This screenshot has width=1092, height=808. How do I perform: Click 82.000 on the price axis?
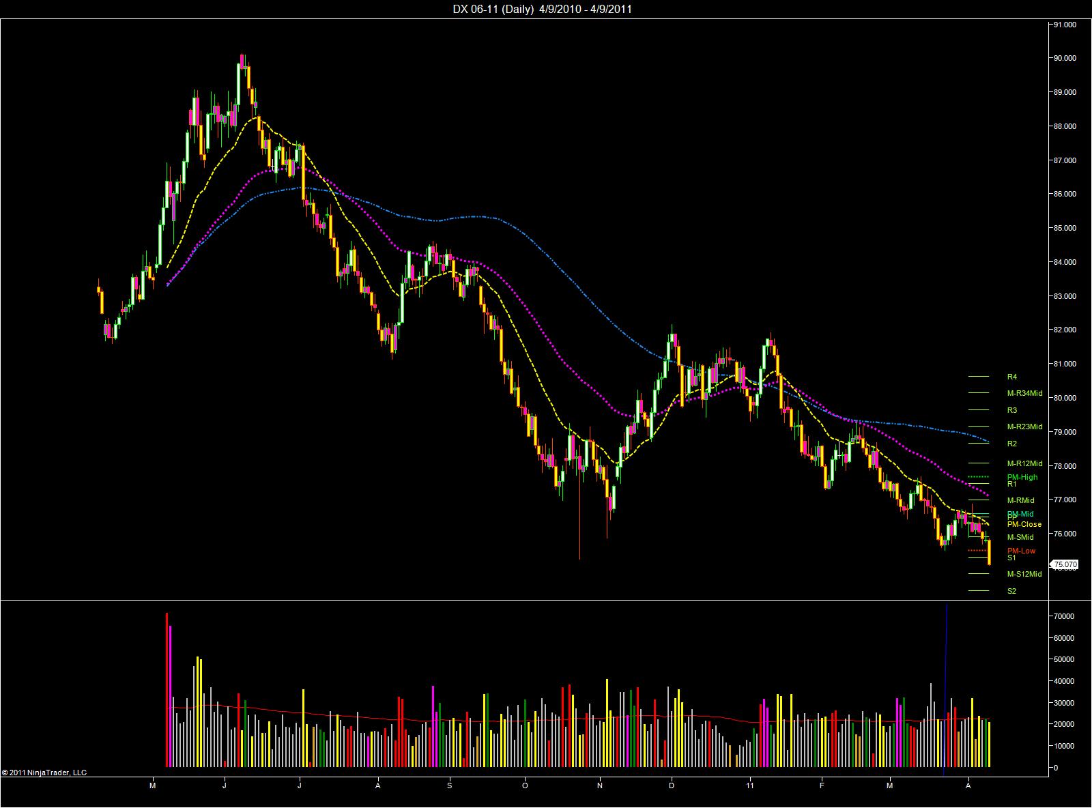(x=1065, y=330)
